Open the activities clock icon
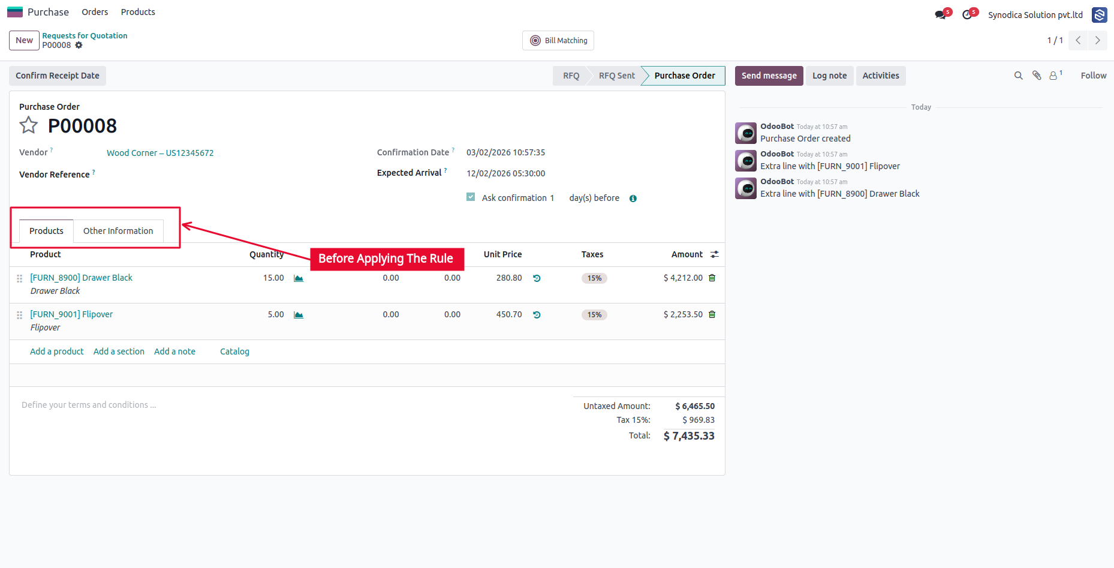 pyautogui.click(x=967, y=15)
